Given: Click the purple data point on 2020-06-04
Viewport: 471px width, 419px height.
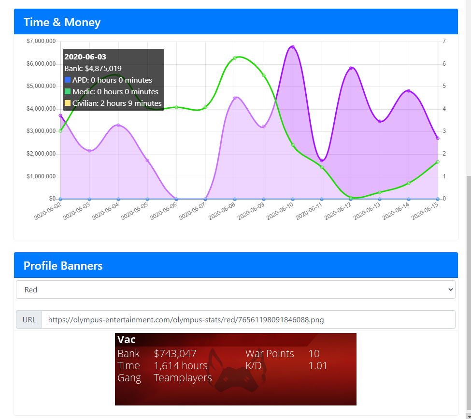Looking at the screenshot, I should (118, 125).
